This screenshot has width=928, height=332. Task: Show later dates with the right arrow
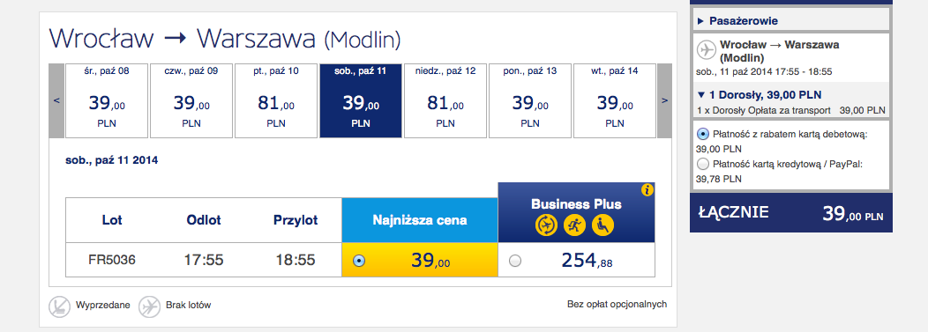point(664,101)
